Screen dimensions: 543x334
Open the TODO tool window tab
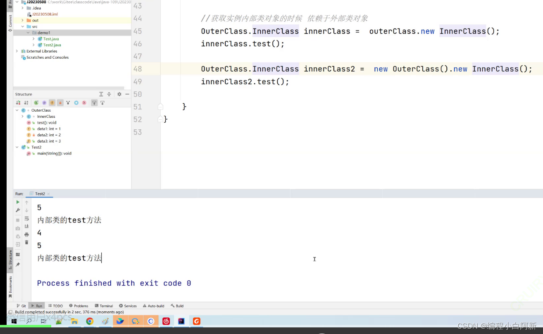point(55,306)
